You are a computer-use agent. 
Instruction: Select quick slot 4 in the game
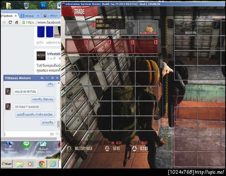[x=100, y=46]
